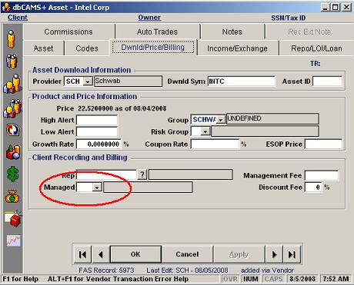Viewport: 354px width, 285px height.
Task: Click the 7:52 AM time in status bar
Action: click(336, 279)
